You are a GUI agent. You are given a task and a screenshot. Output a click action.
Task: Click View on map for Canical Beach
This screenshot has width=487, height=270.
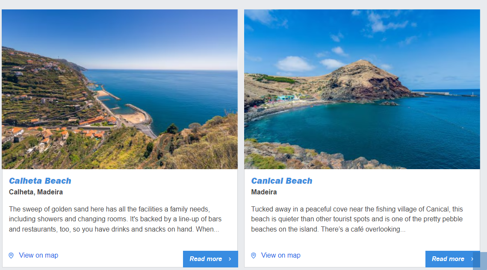pos(281,255)
